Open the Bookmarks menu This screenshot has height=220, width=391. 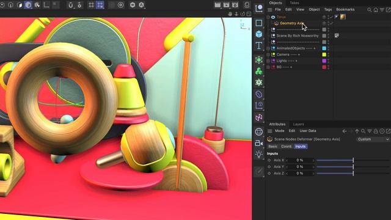coord(345,10)
